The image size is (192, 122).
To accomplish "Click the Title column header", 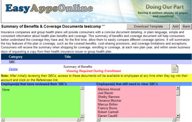I will tap(68, 57).
